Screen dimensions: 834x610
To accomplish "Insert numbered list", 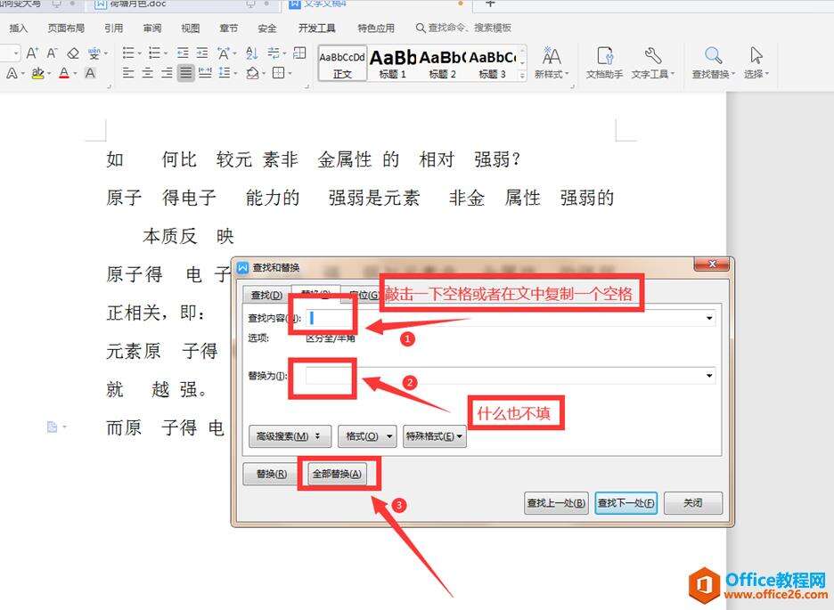I will [x=155, y=53].
